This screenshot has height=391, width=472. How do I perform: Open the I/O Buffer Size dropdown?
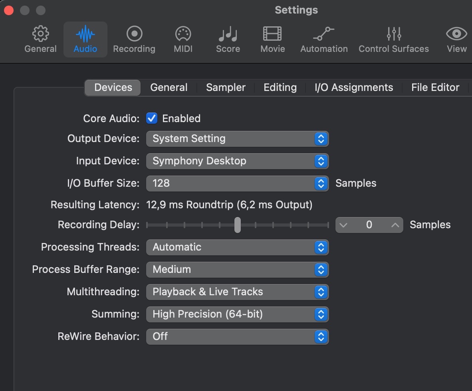point(237,184)
